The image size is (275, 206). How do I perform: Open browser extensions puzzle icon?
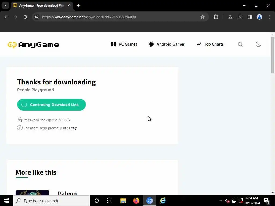[216, 17]
